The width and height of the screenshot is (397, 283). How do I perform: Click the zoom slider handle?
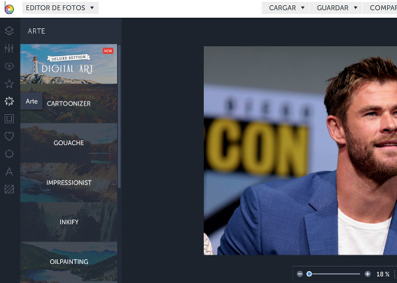tap(309, 274)
